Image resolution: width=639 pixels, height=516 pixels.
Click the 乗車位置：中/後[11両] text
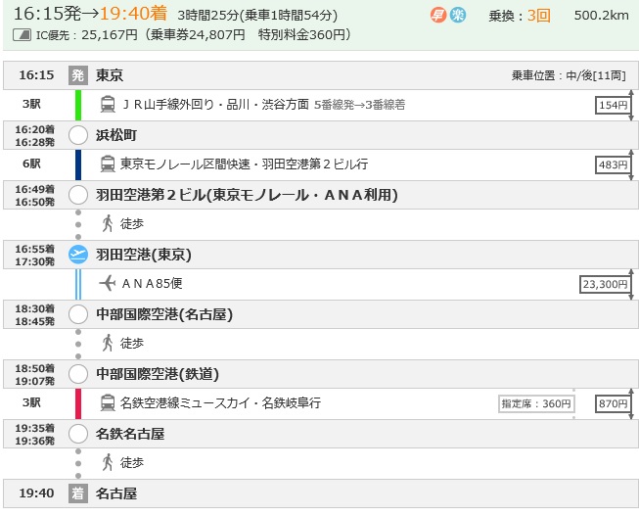(569, 75)
